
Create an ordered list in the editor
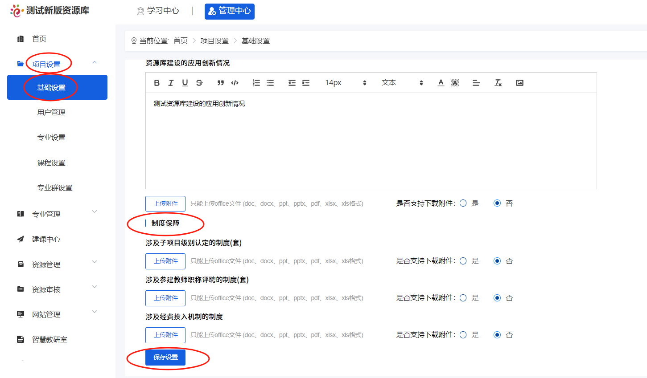coord(256,83)
